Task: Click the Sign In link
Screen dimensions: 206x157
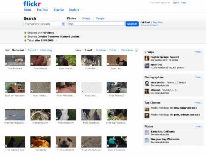Action: point(176,3)
